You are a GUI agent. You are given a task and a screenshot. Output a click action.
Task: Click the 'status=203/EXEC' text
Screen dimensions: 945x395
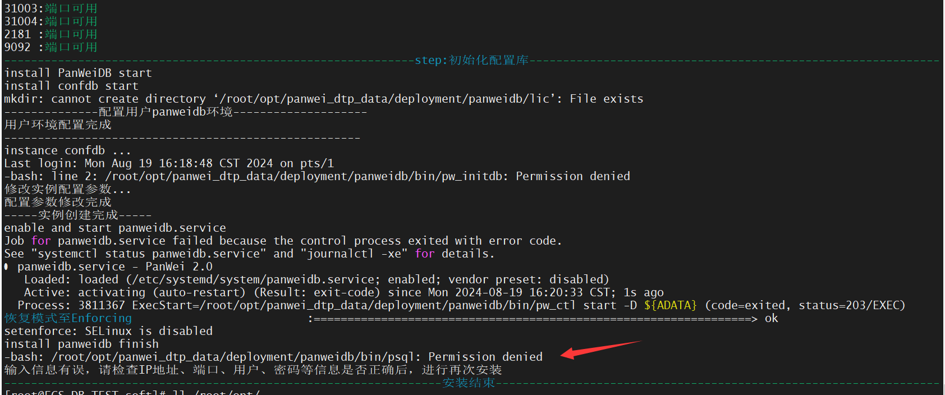click(x=848, y=305)
